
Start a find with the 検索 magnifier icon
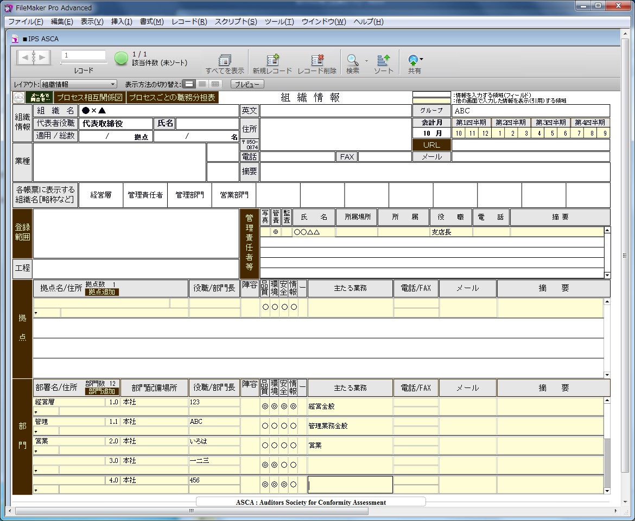(x=352, y=60)
